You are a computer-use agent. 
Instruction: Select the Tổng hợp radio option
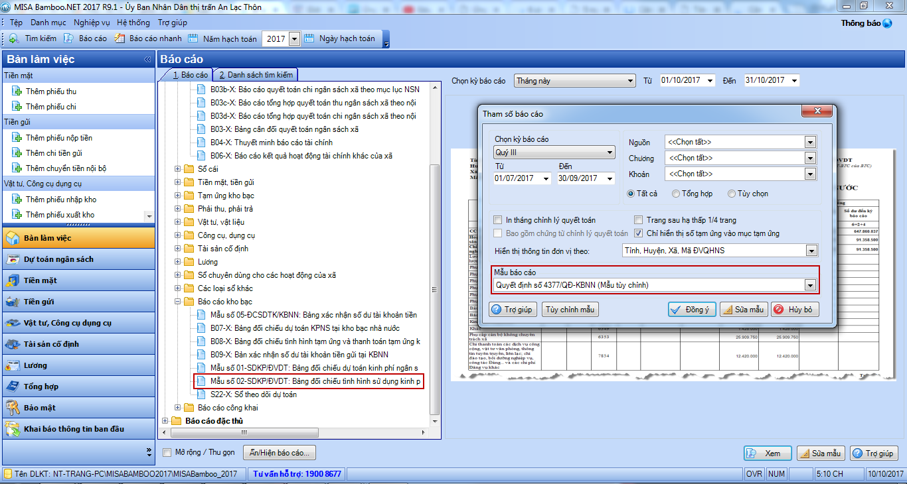(676, 194)
